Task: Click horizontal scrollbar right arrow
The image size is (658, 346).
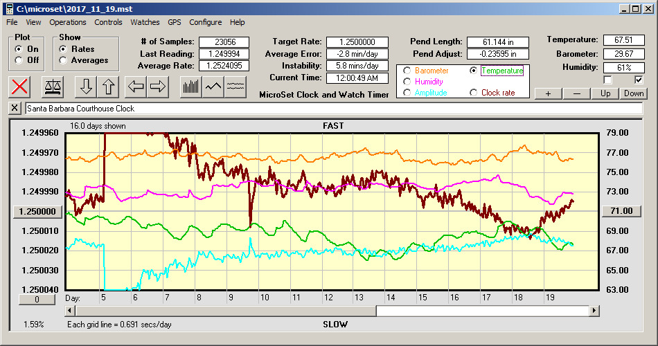Action: click(594, 311)
